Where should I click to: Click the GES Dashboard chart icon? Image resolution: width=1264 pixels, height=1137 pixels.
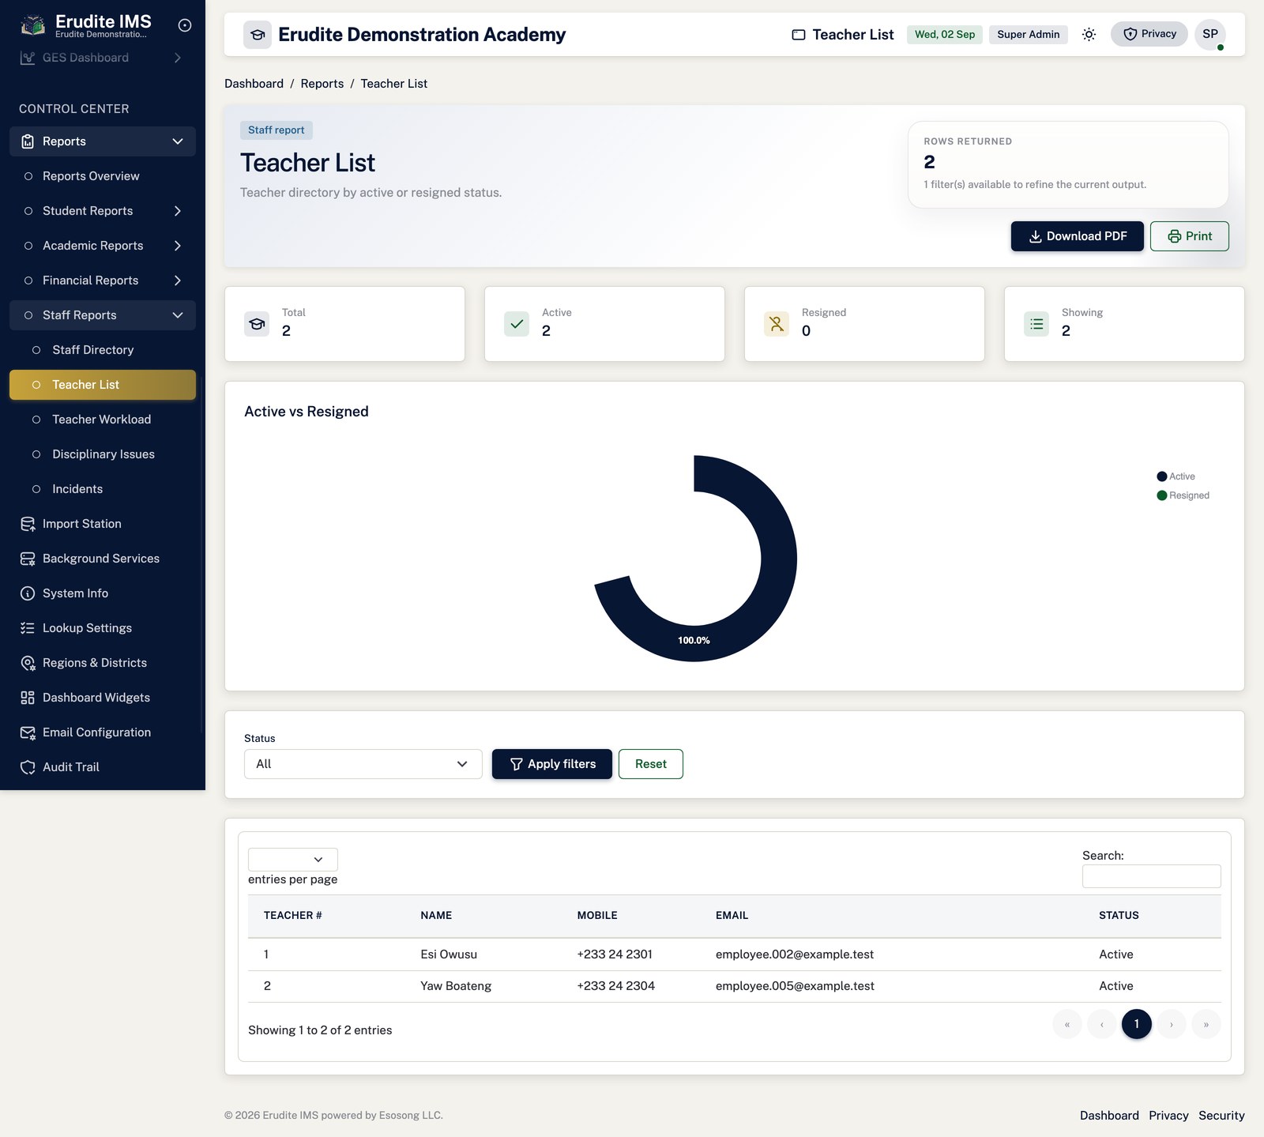click(28, 58)
